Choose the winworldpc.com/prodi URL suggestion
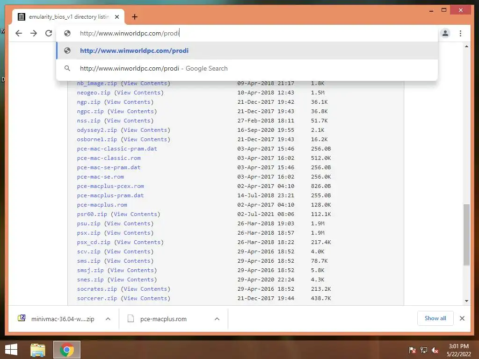The image size is (479, 359). click(x=247, y=50)
